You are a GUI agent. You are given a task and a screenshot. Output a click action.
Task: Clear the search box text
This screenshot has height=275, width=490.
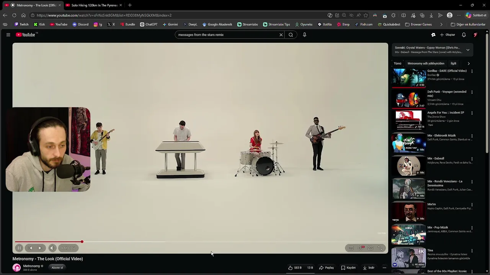pyautogui.click(x=281, y=35)
